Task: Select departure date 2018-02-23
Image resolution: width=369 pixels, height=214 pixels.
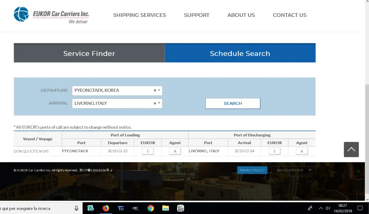Action: pyautogui.click(x=117, y=151)
